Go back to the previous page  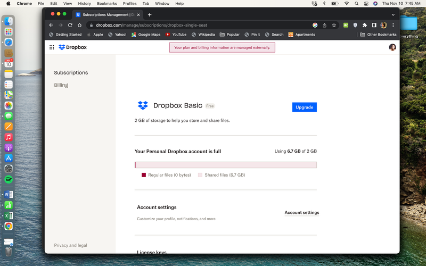coord(51,25)
